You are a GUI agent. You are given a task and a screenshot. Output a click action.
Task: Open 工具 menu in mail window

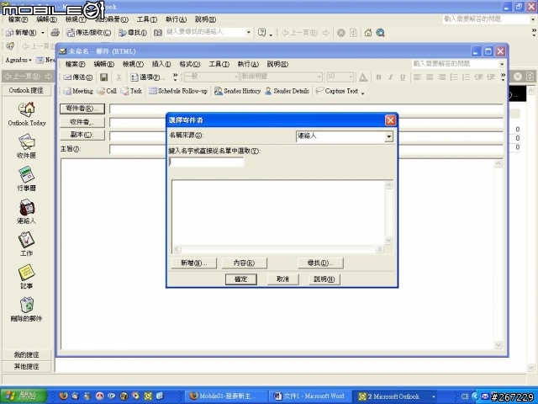[219, 64]
